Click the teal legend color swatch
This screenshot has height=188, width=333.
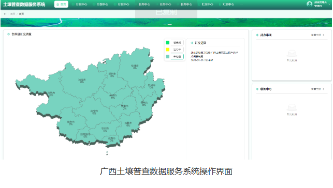point(167,56)
